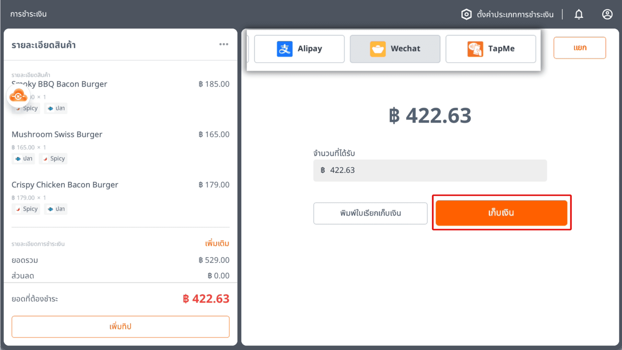
Task: Click the เพิ่มทิป add tip button
Action: [121, 326]
